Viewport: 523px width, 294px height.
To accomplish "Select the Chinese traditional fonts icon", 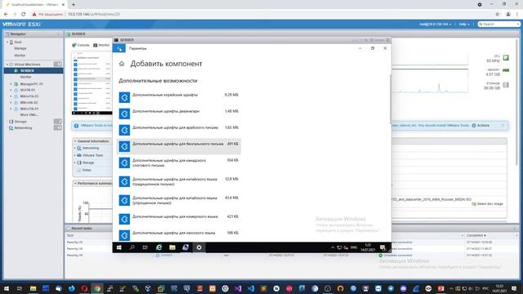I will point(124,181).
